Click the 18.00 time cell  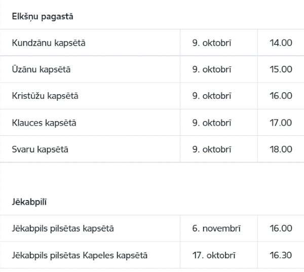[x=281, y=149]
